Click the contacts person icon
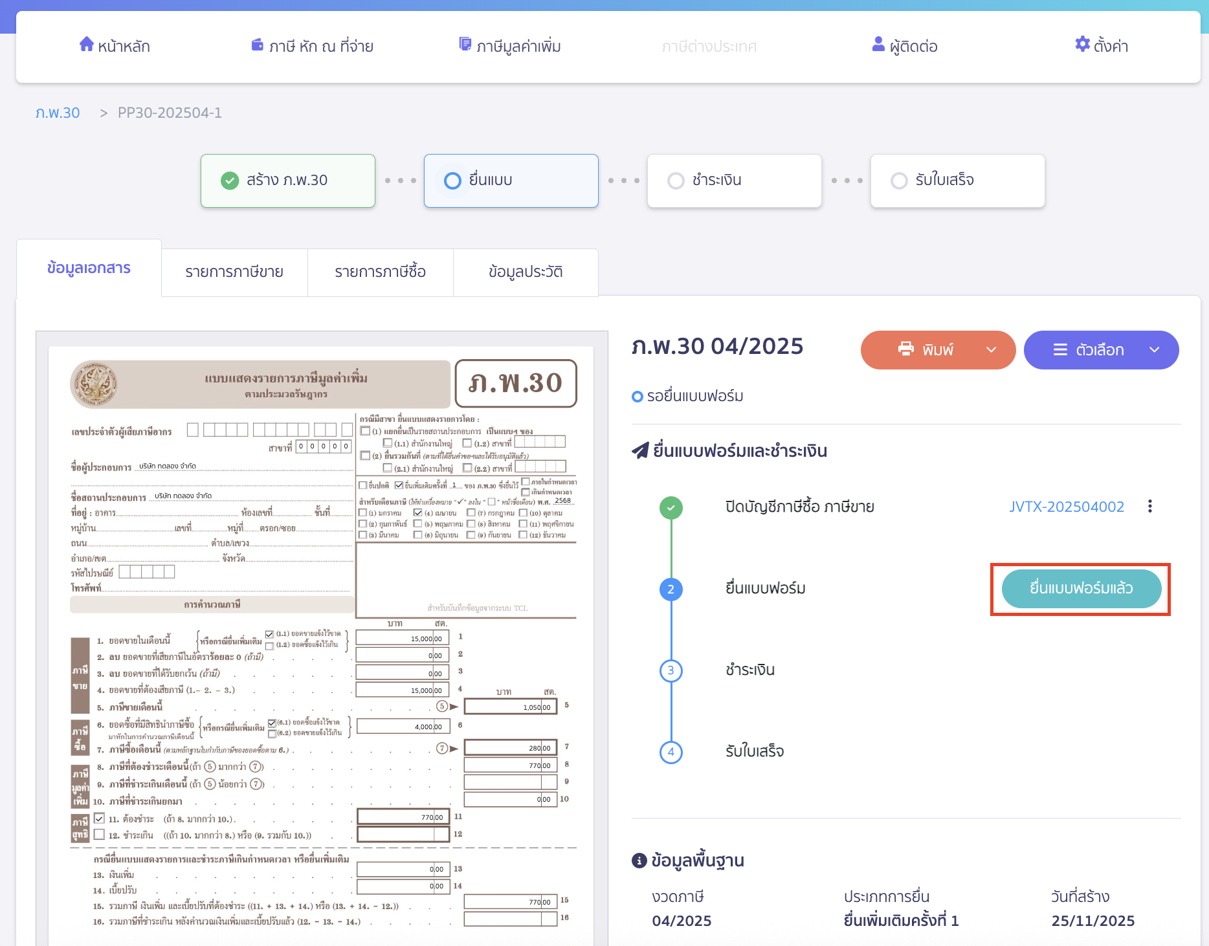Image resolution: width=1209 pixels, height=946 pixels. [878, 44]
